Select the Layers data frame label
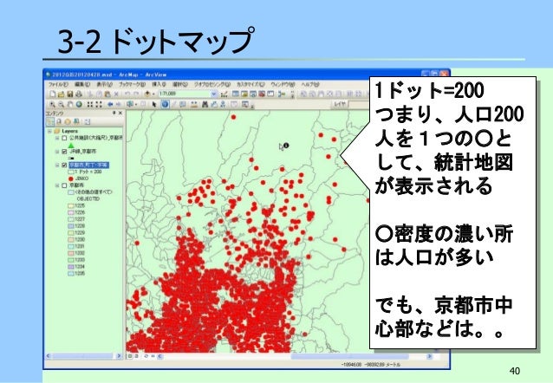 pyautogui.click(x=70, y=131)
